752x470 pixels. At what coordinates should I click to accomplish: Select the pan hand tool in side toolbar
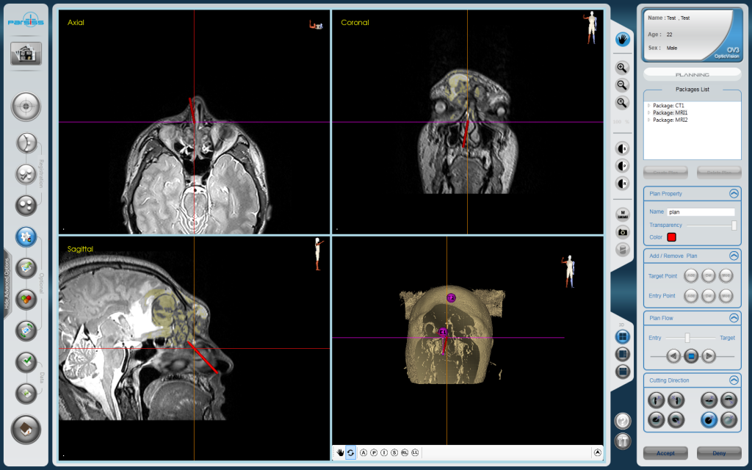pos(623,40)
